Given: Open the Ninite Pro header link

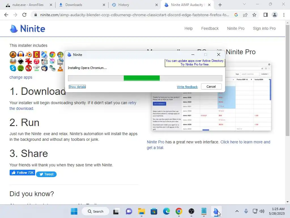Looking at the screenshot, I should (236, 29).
